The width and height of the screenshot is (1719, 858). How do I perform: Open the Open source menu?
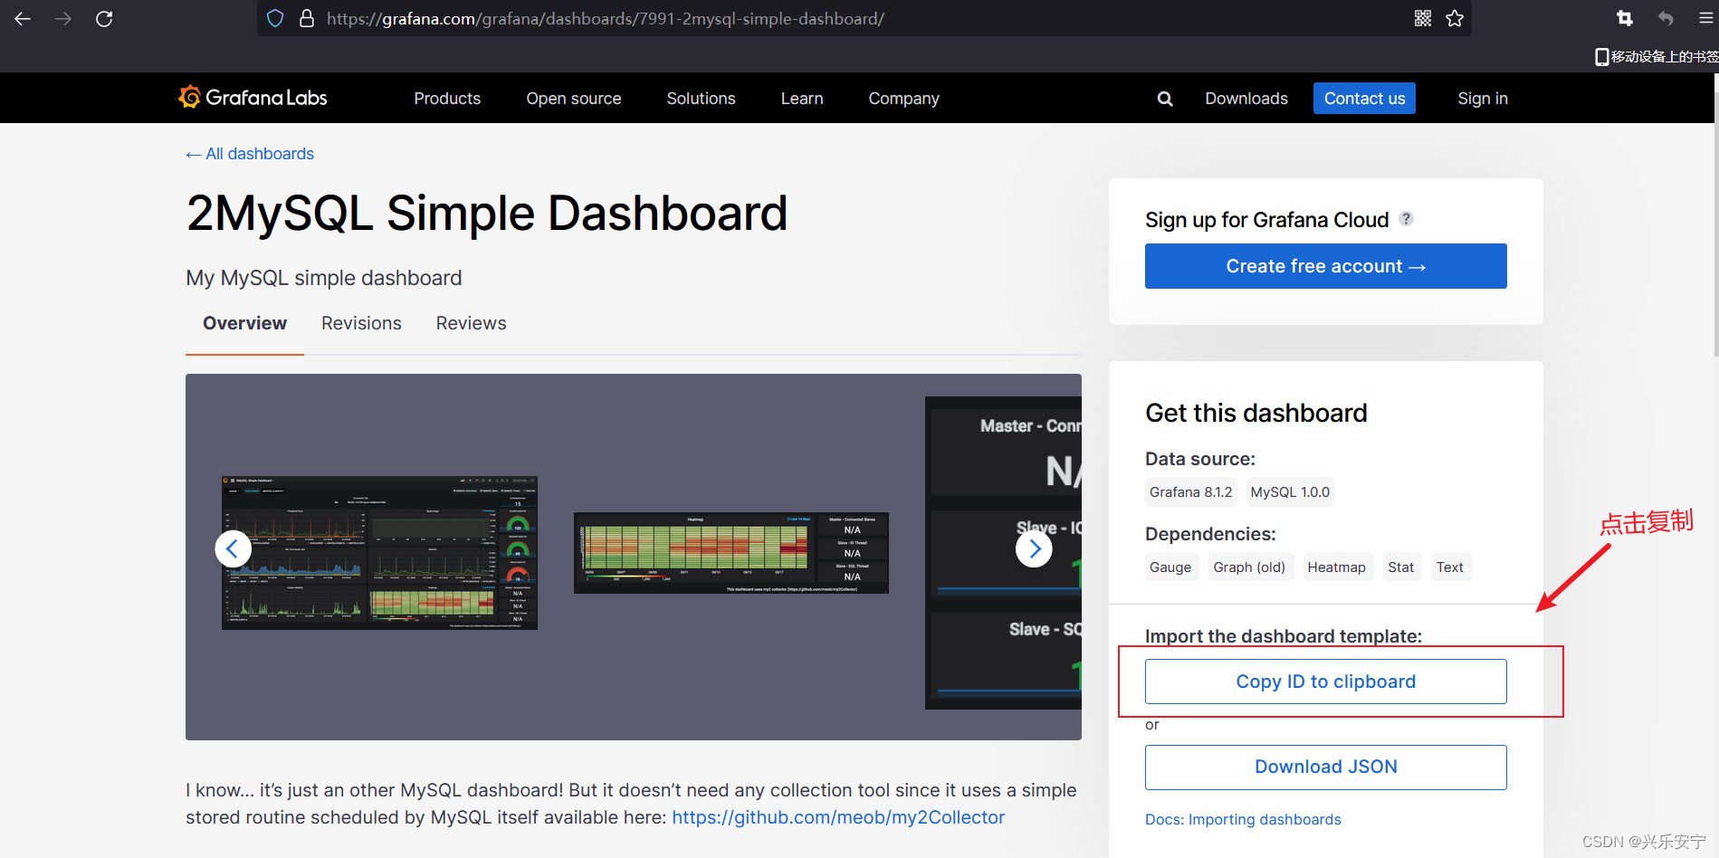pyautogui.click(x=574, y=99)
